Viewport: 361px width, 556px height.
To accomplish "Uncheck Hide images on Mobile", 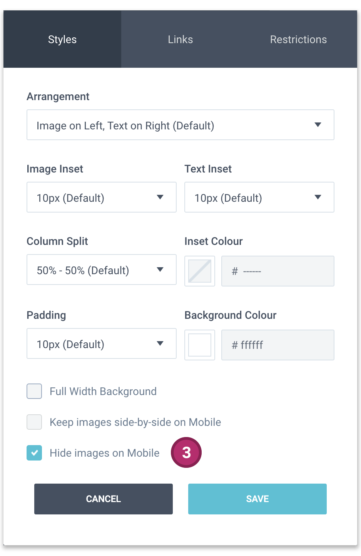I will 34,453.
